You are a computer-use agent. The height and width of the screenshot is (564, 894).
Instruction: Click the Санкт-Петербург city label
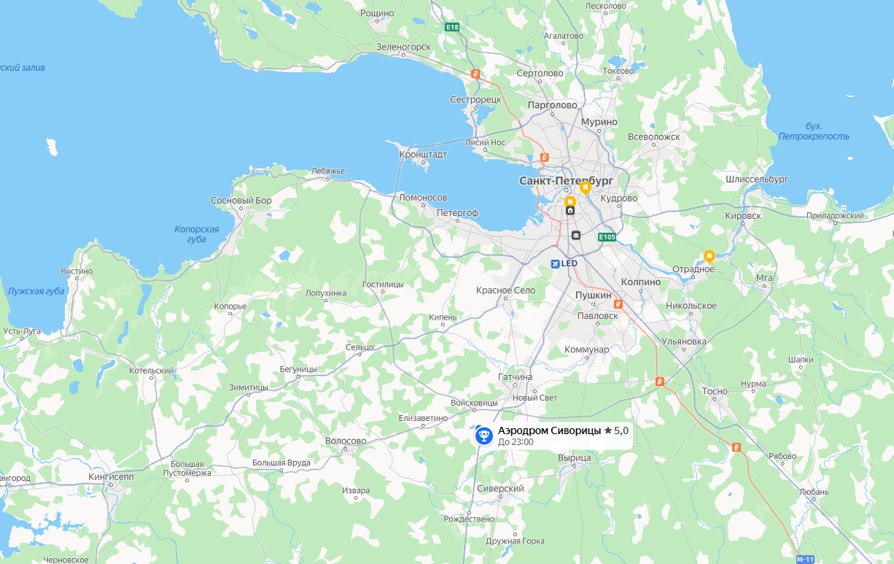pyautogui.click(x=566, y=180)
